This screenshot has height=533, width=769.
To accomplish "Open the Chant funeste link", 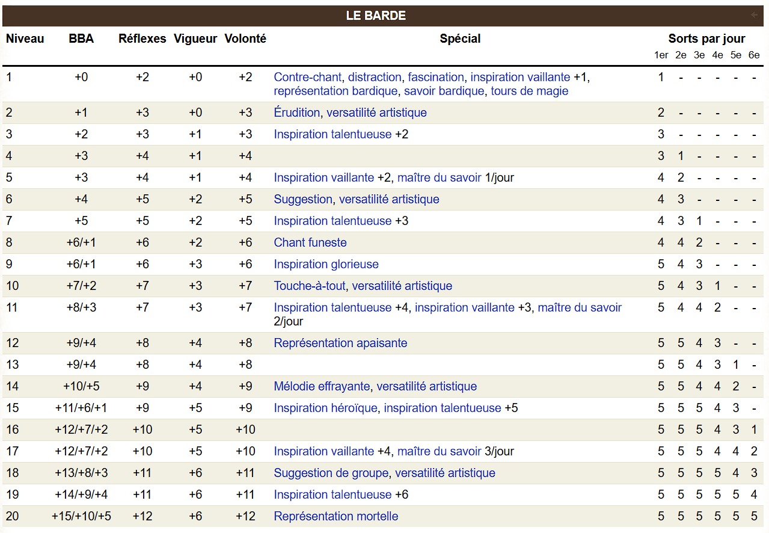I will click(310, 243).
